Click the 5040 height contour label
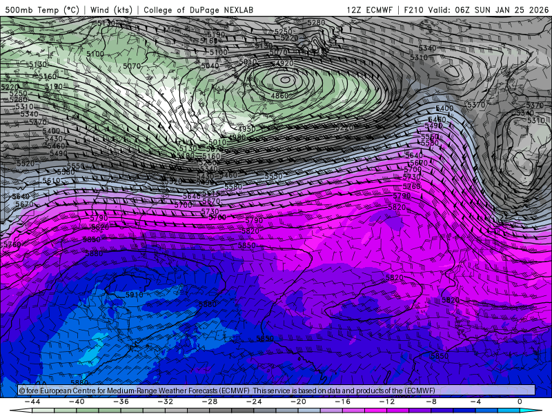This screenshot has height=414, width=552. point(210,66)
